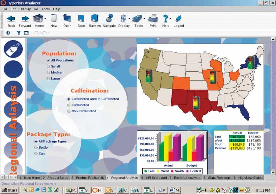Image resolution: width=276 pixels, height=194 pixels.
Task: Switch to the 8 - High/Low States tab
Action: pyautogui.click(x=248, y=178)
